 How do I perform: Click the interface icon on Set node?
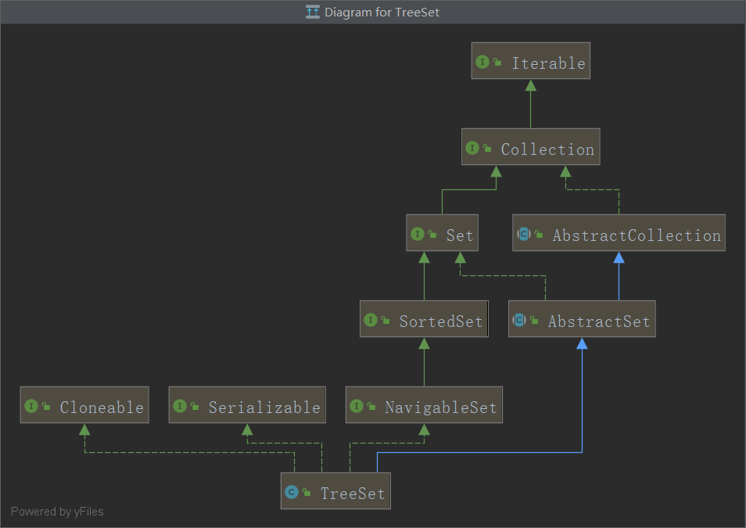418,234
